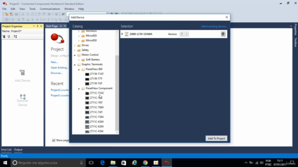Viewport: 298px width, 167px height.
Task: Expand the Micro850 folder
Action: 79,40
